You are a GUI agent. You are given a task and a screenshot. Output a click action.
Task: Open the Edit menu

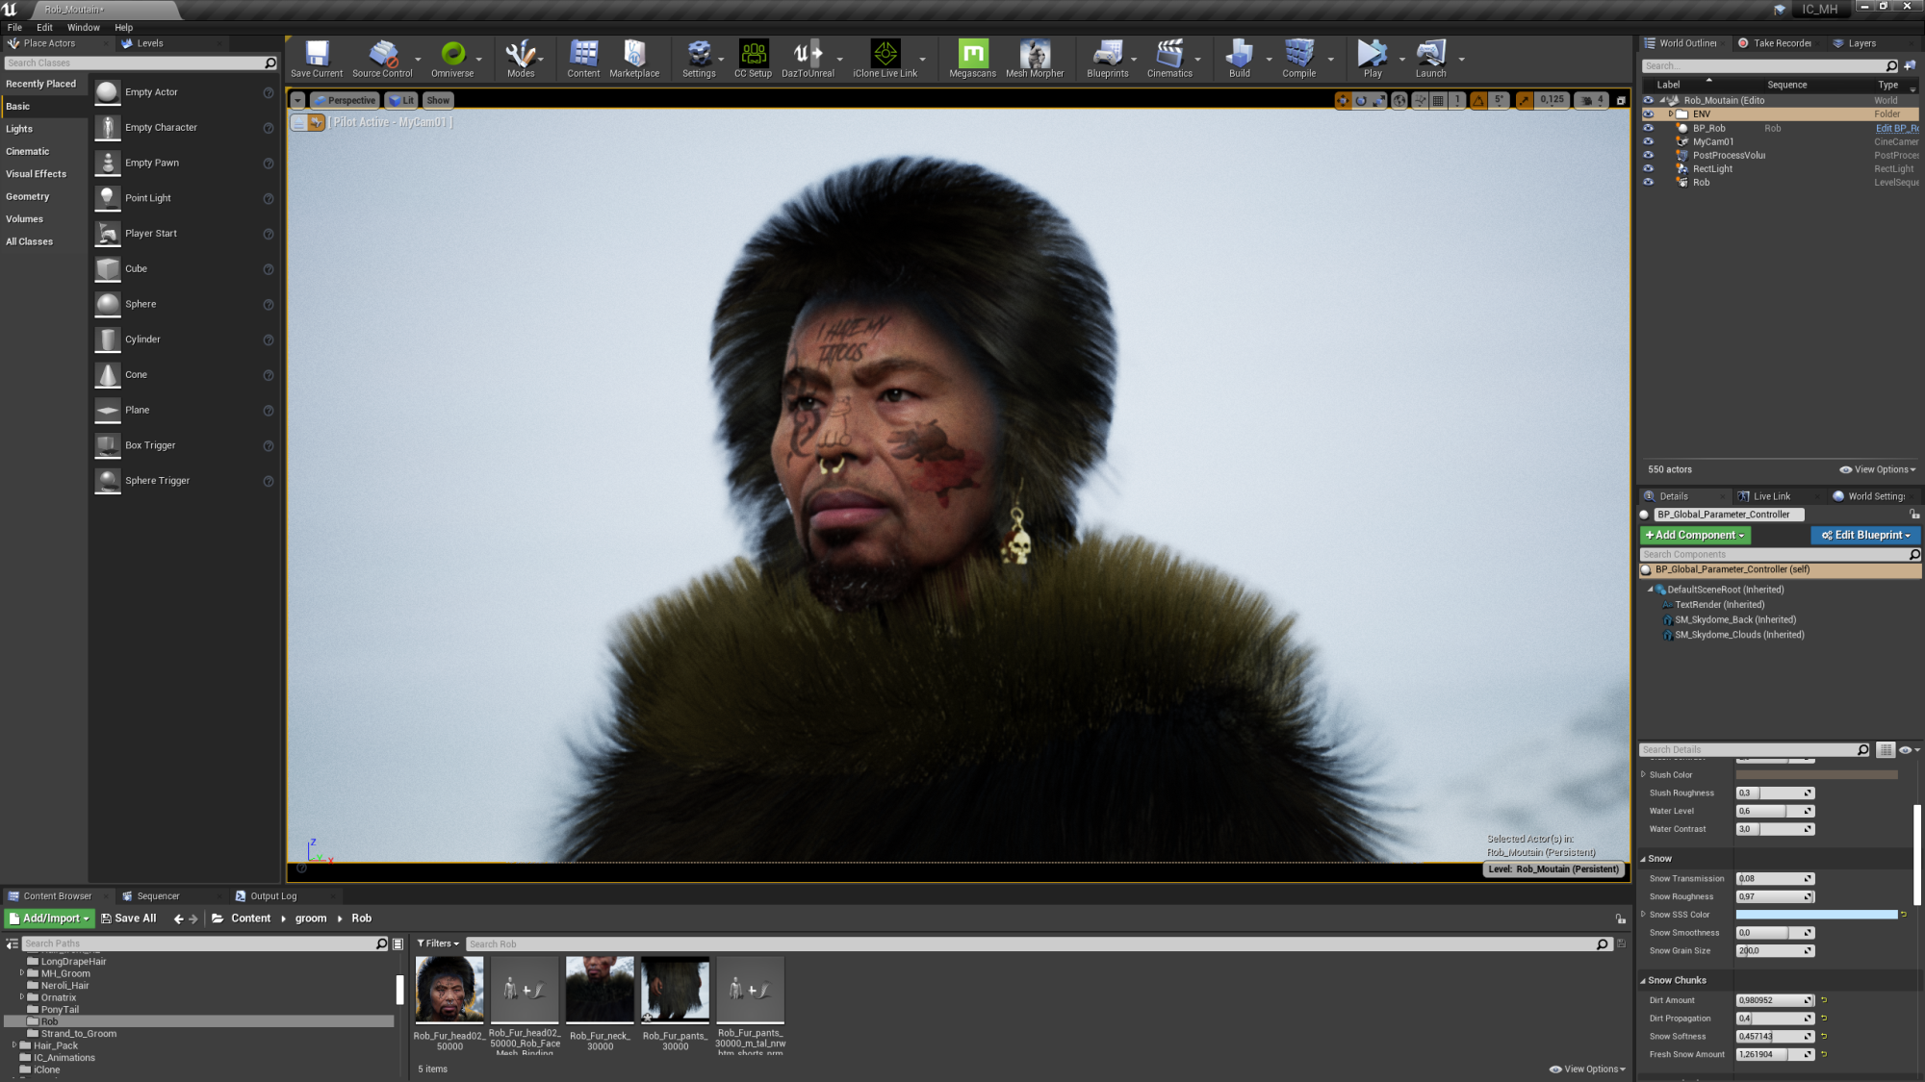coord(44,28)
